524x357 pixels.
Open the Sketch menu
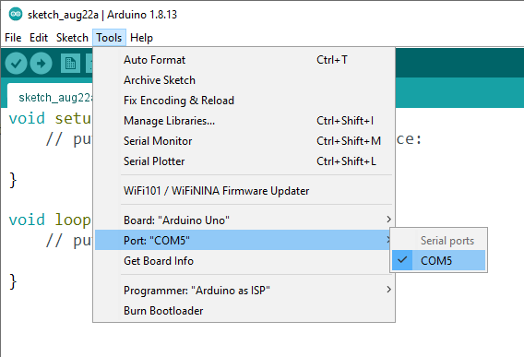pos(72,38)
